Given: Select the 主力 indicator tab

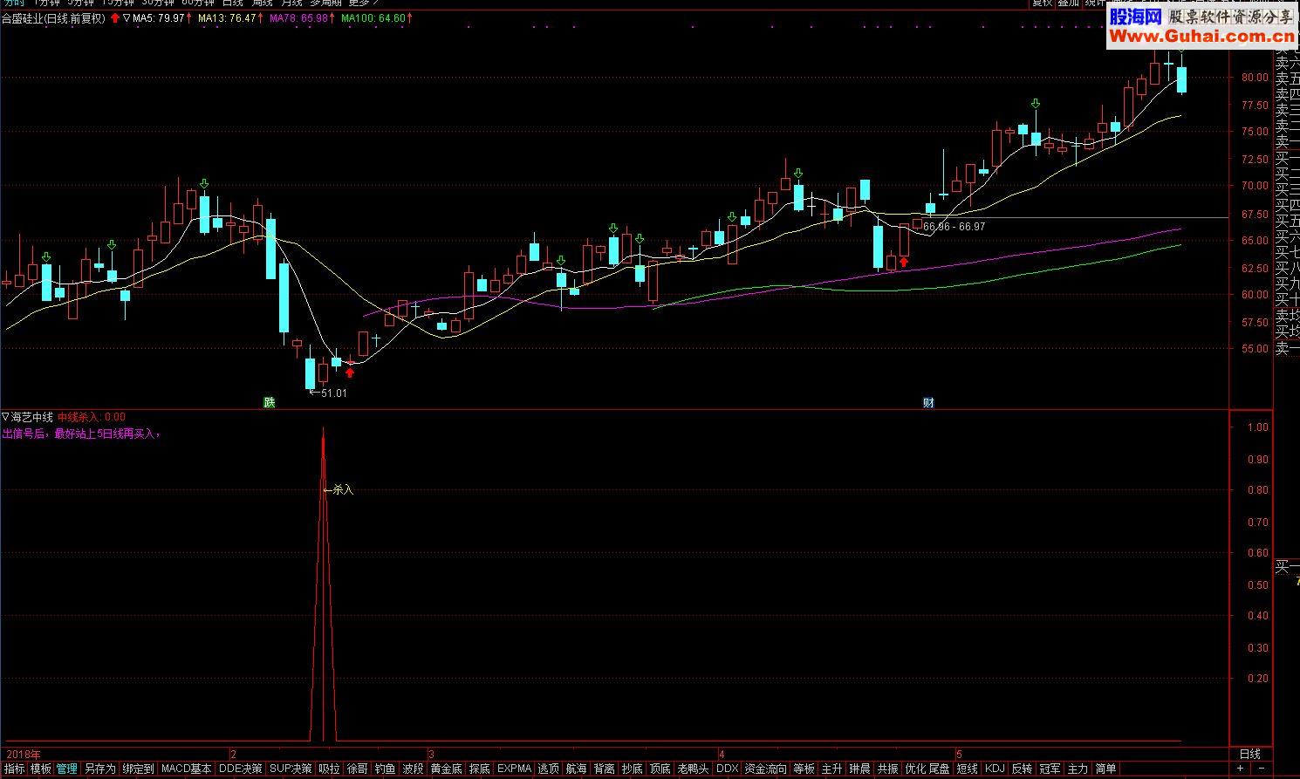Looking at the screenshot, I should click(x=1078, y=769).
